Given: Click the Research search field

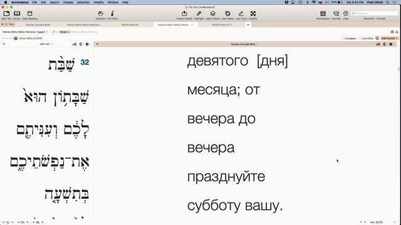Looking at the screenshot, I should click(375, 13).
